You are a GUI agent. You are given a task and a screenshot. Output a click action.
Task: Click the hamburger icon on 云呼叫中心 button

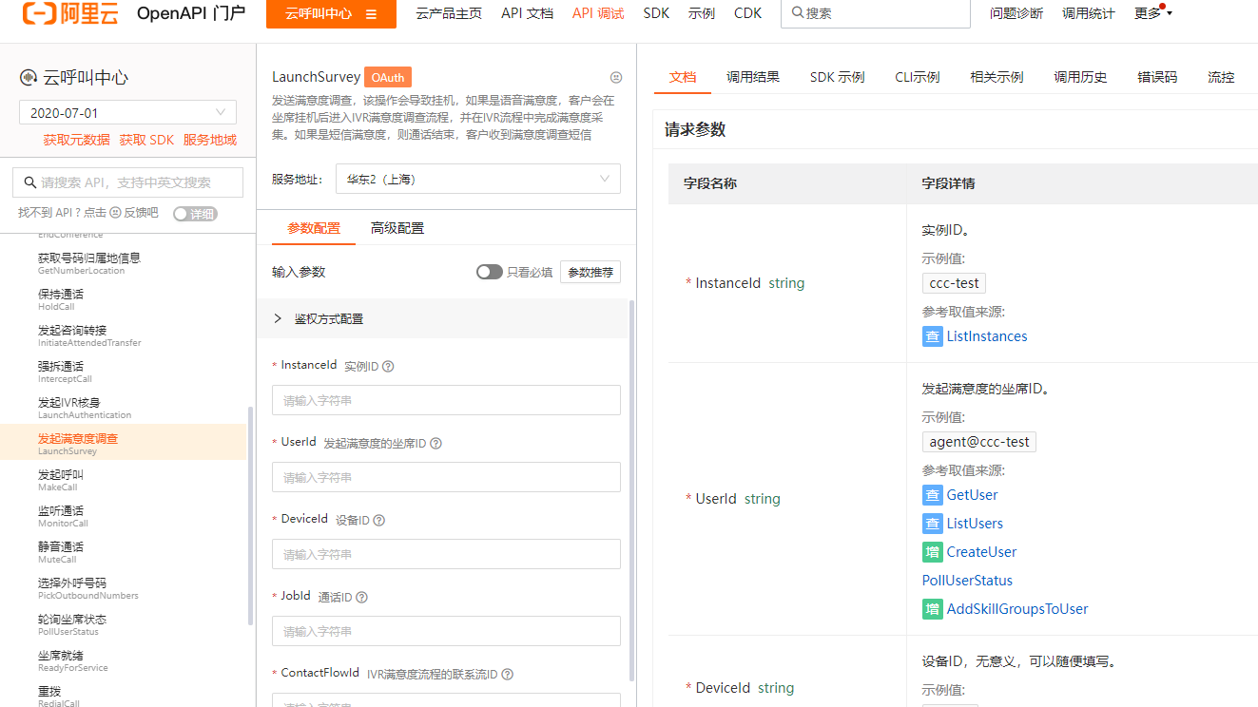371,14
